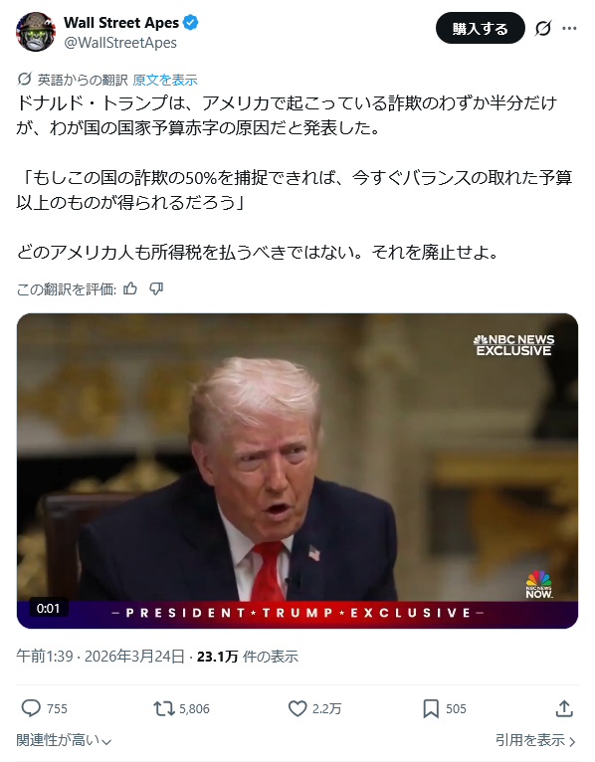Expand the 関連性が高い sort dropdown

[64, 740]
